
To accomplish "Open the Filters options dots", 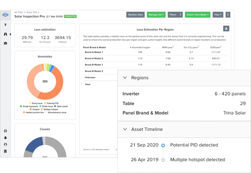I will pos(180,15).
